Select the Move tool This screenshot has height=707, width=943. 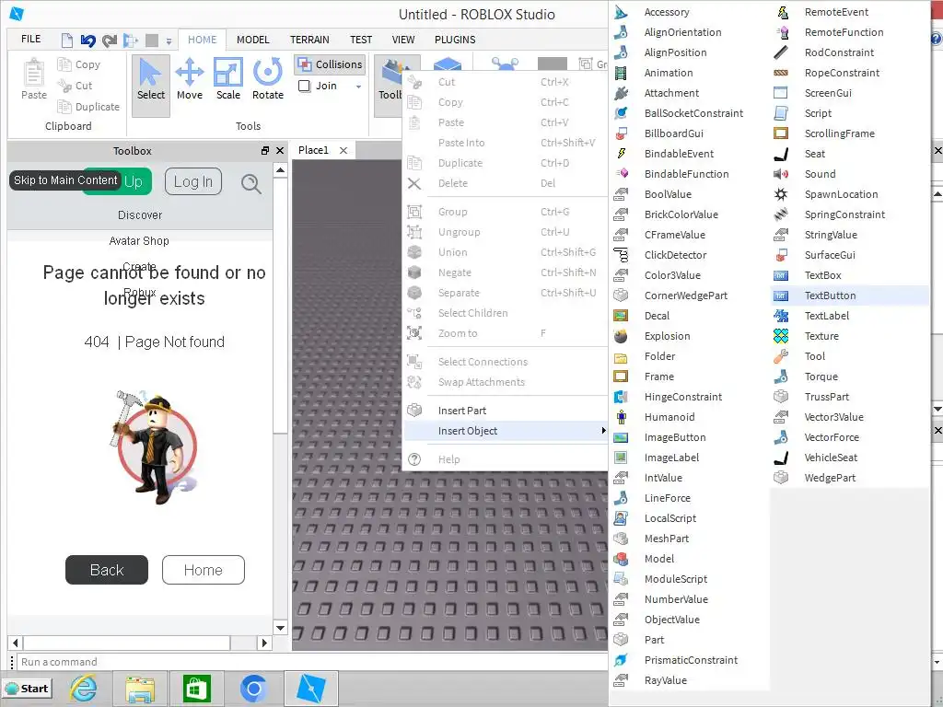pyautogui.click(x=190, y=79)
